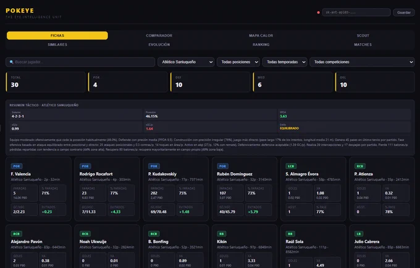Focus the API key input field
Image resolution: width=420 pixels, height=268 pixels.
pyautogui.click(x=356, y=12)
